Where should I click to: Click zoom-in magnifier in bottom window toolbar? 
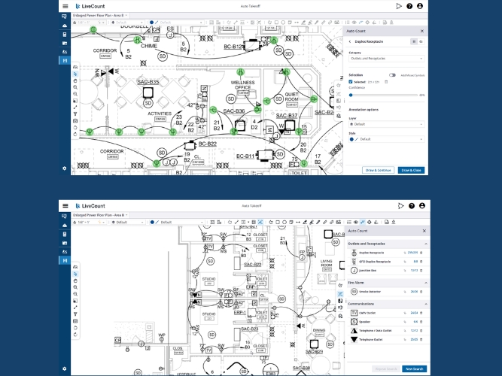tap(75, 287)
